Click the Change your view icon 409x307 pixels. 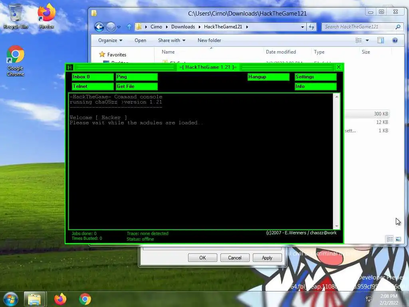(359, 40)
